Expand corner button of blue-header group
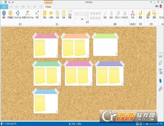Image resolution: width=164 pixels, height=126 pixels. (x=57, y=111)
